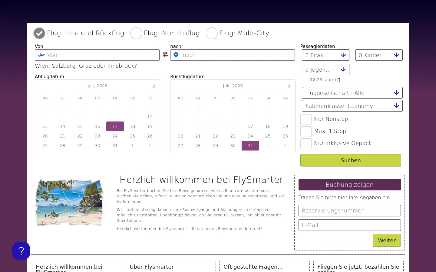436x272 pixels.
Task: Open the help question mark button
Action: point(21,251)
